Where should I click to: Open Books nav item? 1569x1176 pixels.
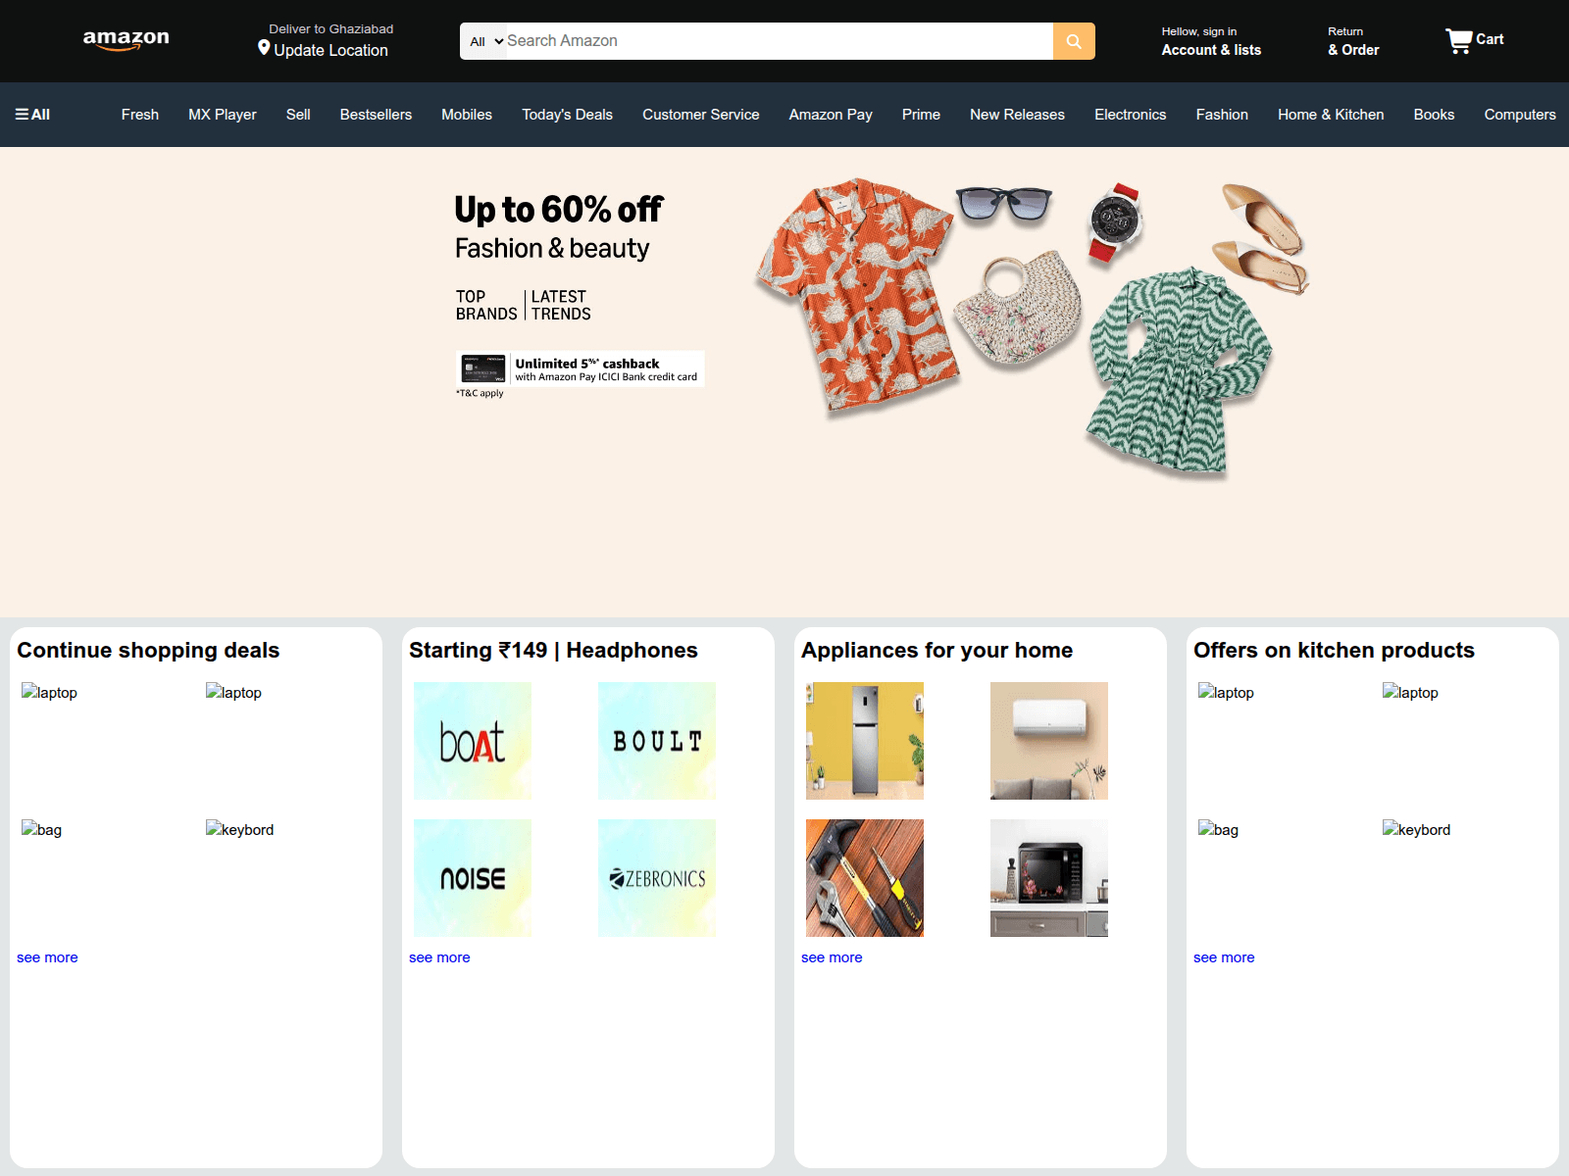[1434, 115]
